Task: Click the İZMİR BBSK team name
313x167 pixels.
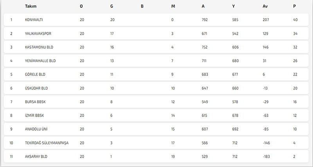Action: tap(34, 115)
